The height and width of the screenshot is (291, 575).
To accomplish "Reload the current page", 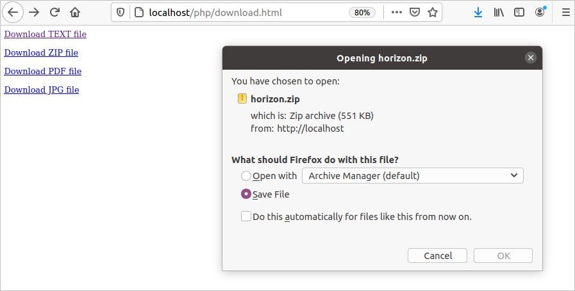I will pos(54,12).
